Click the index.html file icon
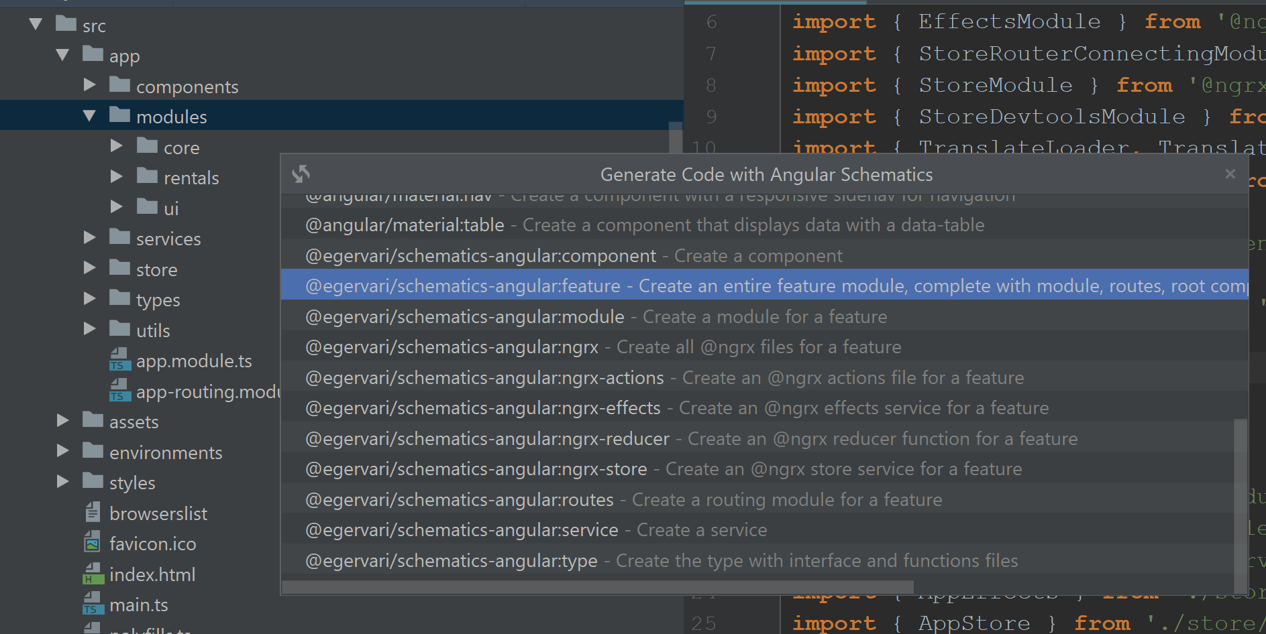This screenshot has height=634, width=1266. tap(93, 573)
